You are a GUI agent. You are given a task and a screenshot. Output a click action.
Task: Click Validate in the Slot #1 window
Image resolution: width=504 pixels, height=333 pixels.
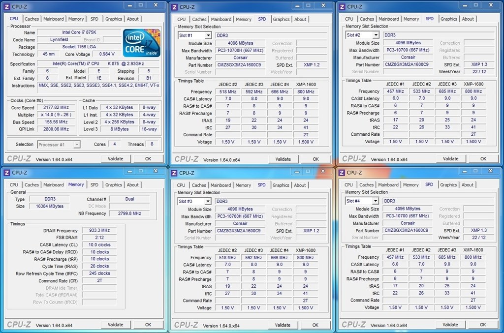[x=283, y=159]
